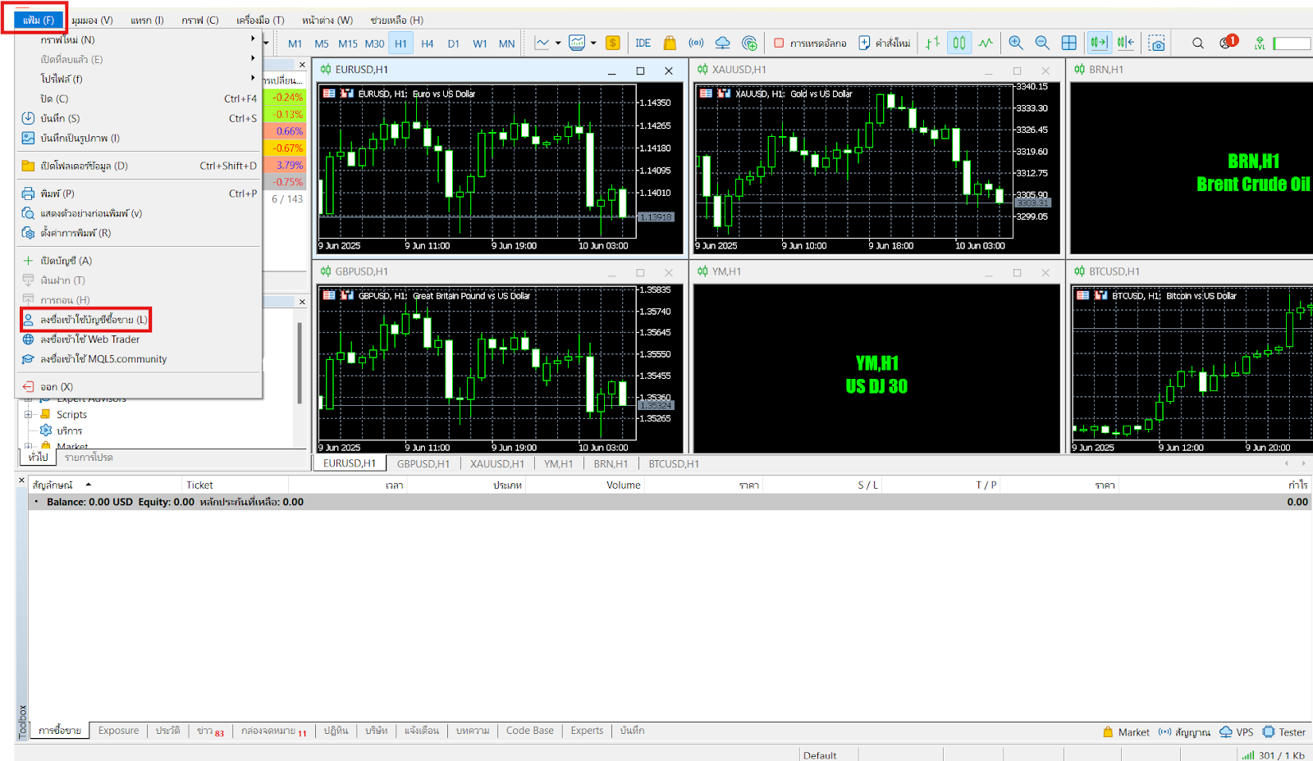Toggle the M1 timeframe
Viewport: 1313px width, 761px height.
(x=295, y=43)
